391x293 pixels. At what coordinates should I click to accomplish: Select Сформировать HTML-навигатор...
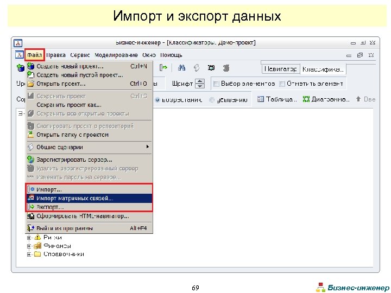click(x=89, y=216)
